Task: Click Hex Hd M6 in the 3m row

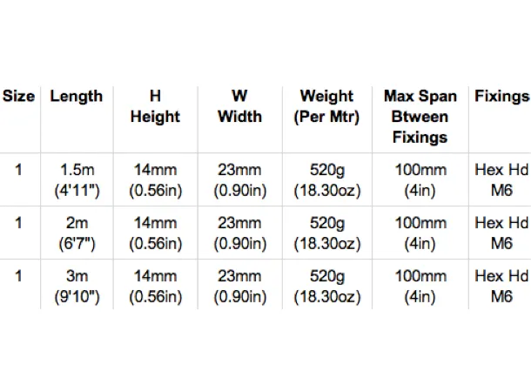Action: pyautogui.click(x=502, y=287)
